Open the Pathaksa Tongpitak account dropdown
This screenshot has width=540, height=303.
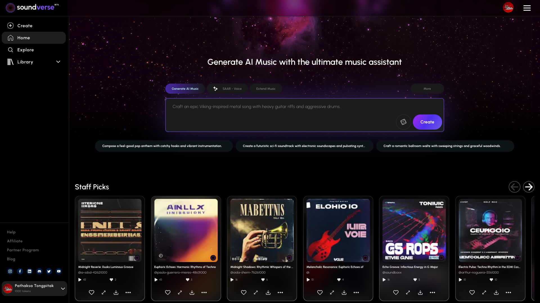tap(63, 288)
